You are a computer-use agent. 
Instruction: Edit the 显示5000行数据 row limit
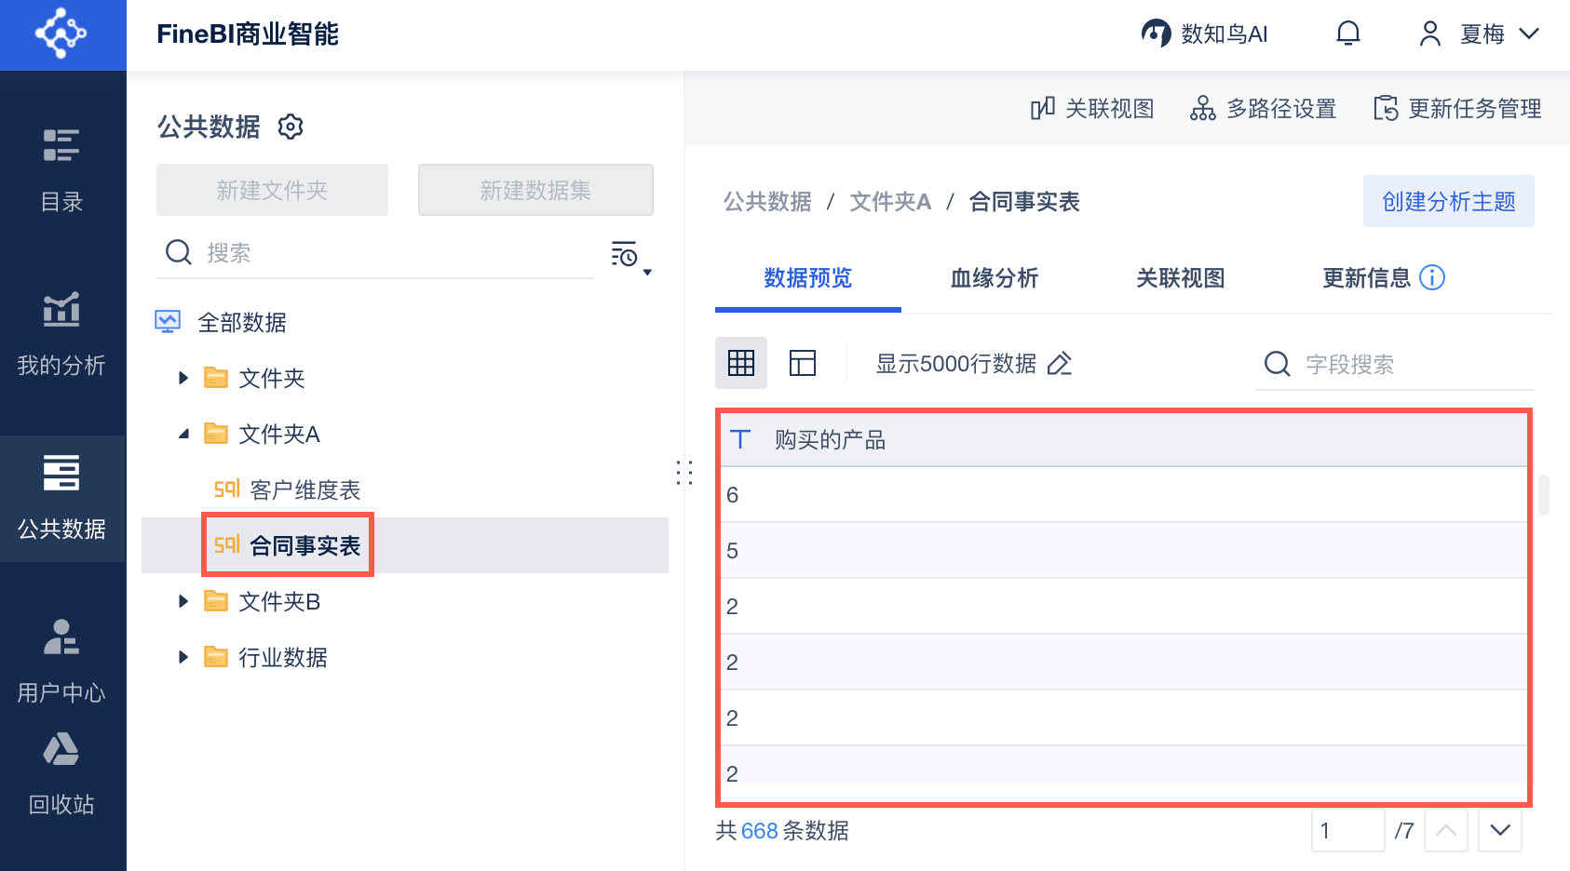(1060, 364)
